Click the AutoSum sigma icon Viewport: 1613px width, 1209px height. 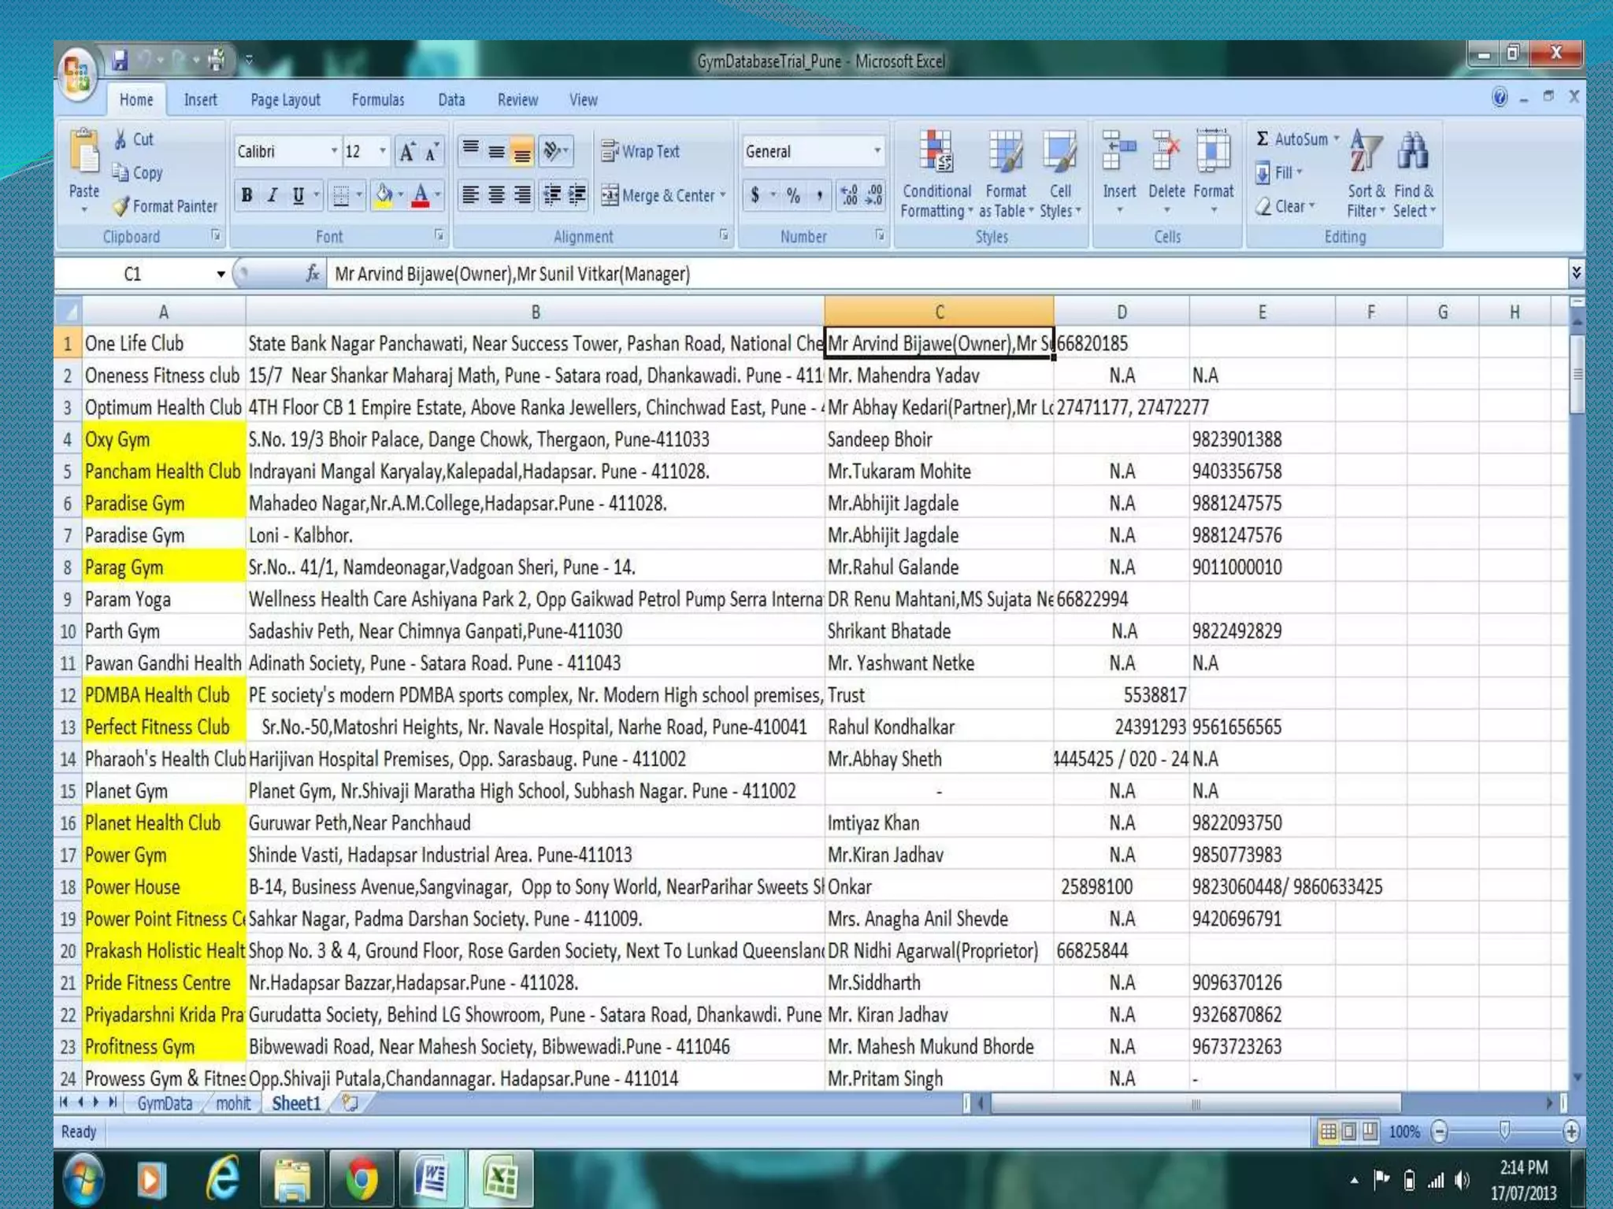pos(1262,139)
